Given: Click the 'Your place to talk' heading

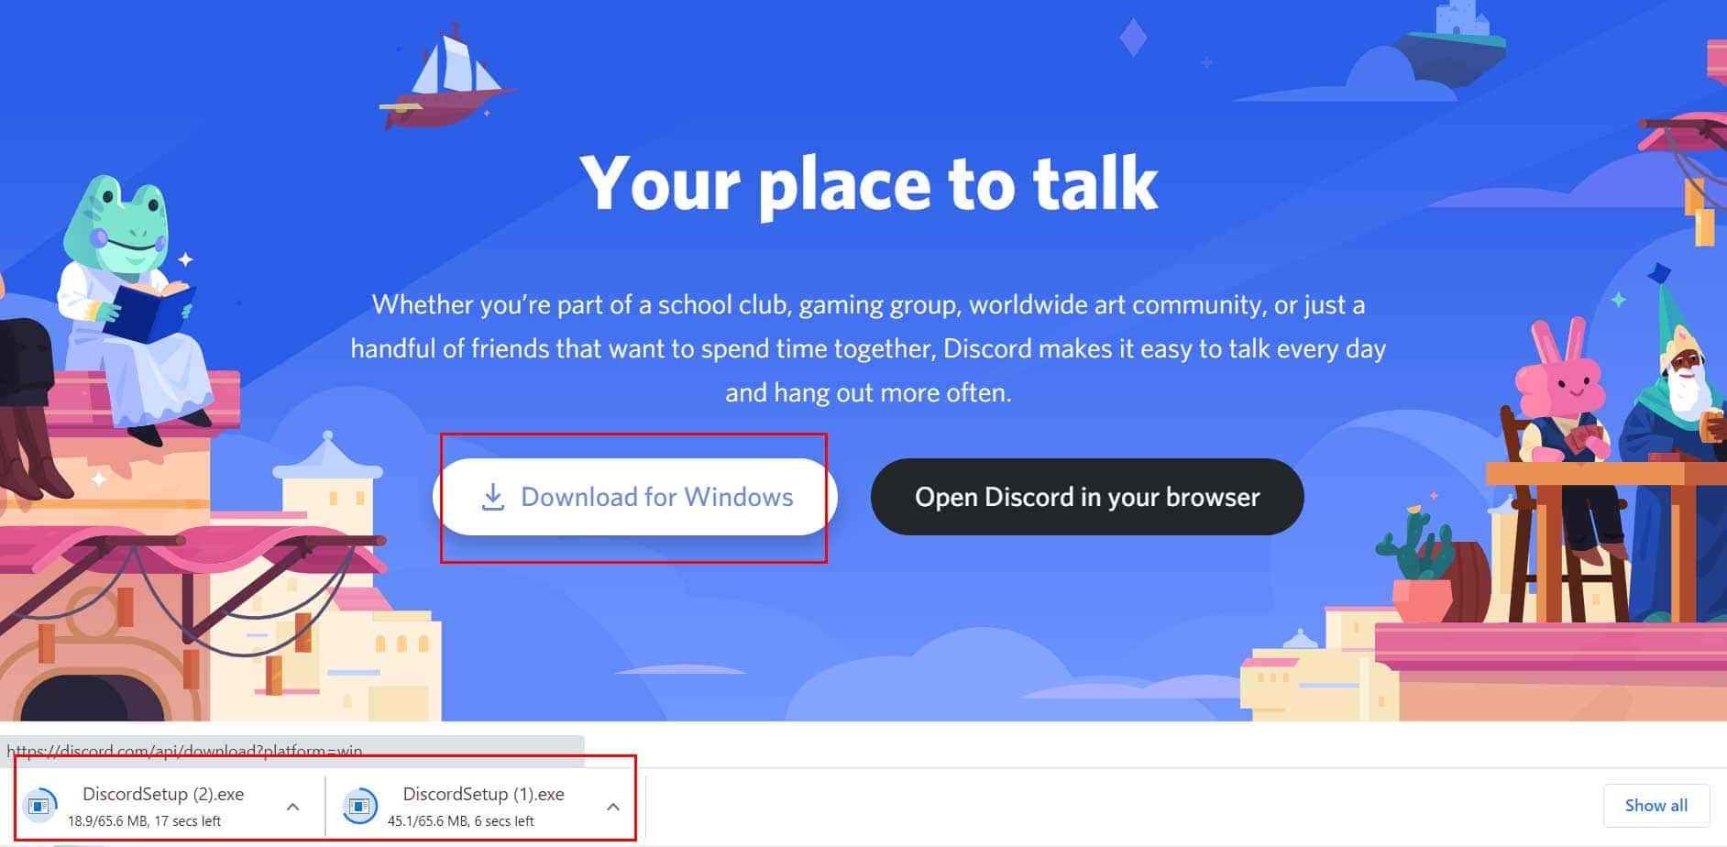Looking at the screenshot, I should (x=868, y=183).
